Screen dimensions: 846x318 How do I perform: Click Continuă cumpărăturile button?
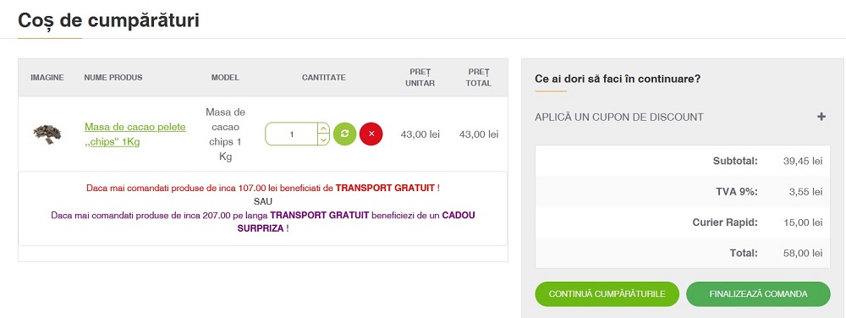point(607,293)
